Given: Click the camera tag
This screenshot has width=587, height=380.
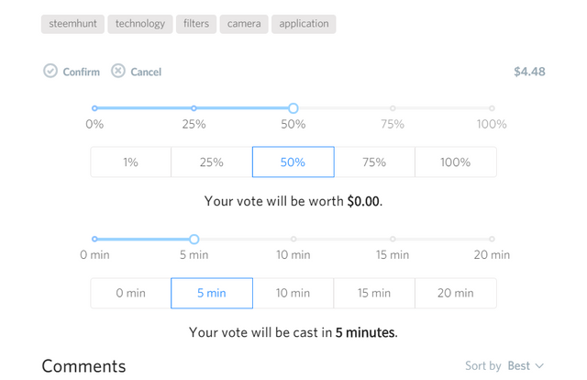Looking at the screenshot, I should tap(244, 24).
